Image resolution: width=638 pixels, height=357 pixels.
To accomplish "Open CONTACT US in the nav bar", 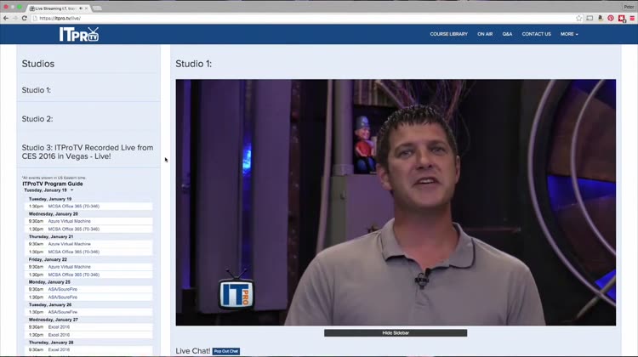I will point(536,34).
